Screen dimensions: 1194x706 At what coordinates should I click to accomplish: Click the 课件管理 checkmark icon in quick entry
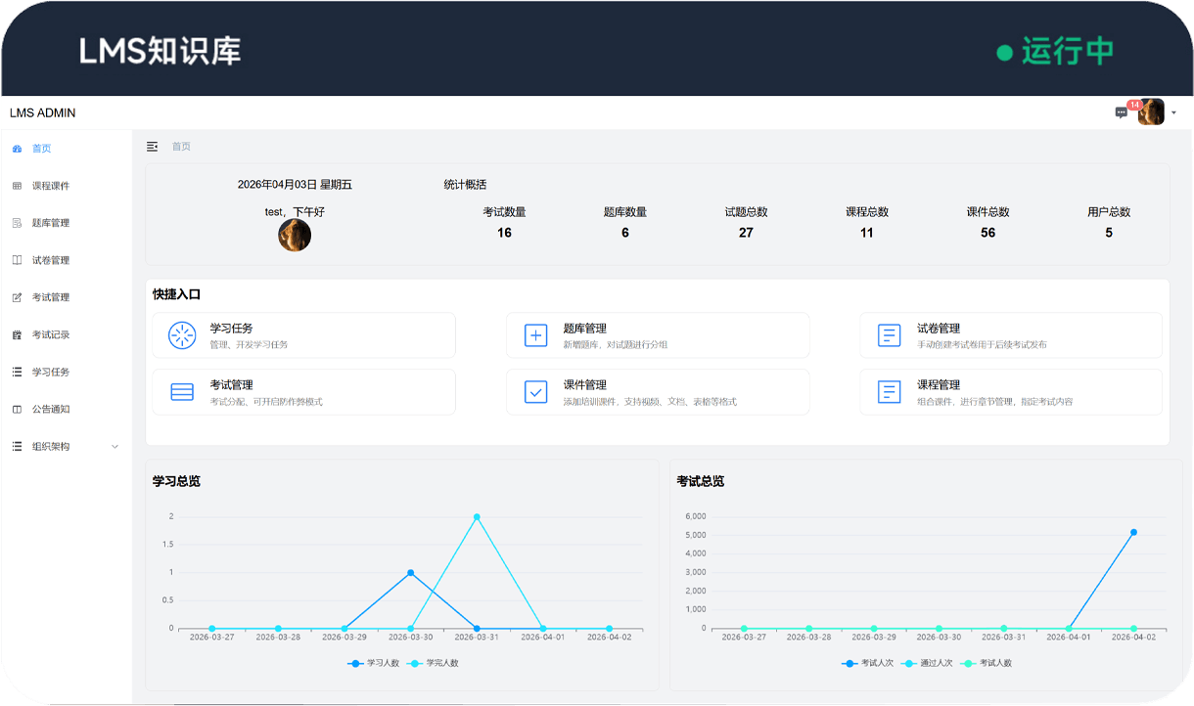536,392
